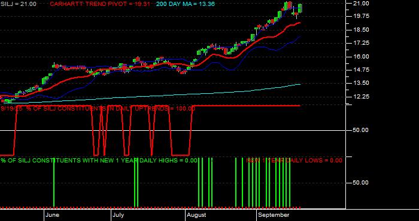
Task: Click the end of the red trend pivot line
Action: tap(299, 23)
